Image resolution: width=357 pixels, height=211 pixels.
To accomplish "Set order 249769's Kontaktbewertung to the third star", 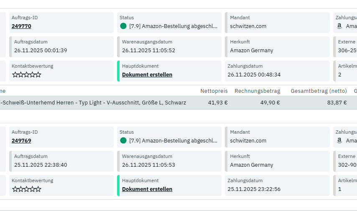I will [x=27, y=189].
